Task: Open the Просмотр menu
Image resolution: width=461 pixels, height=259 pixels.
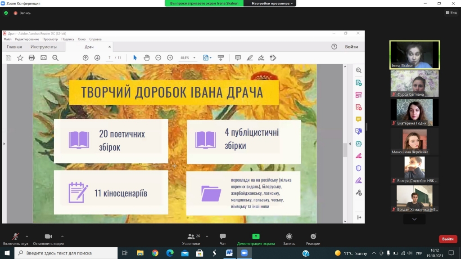Action: 50,39
